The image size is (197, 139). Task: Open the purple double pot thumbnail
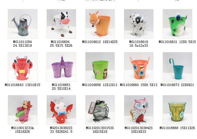[61, 67]
